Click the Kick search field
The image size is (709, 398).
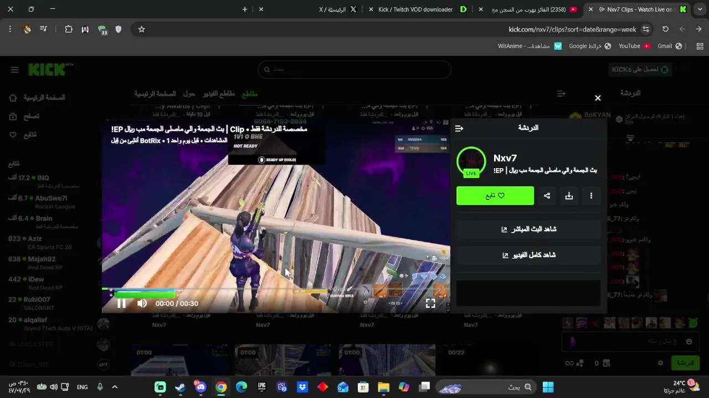point(354,70)
